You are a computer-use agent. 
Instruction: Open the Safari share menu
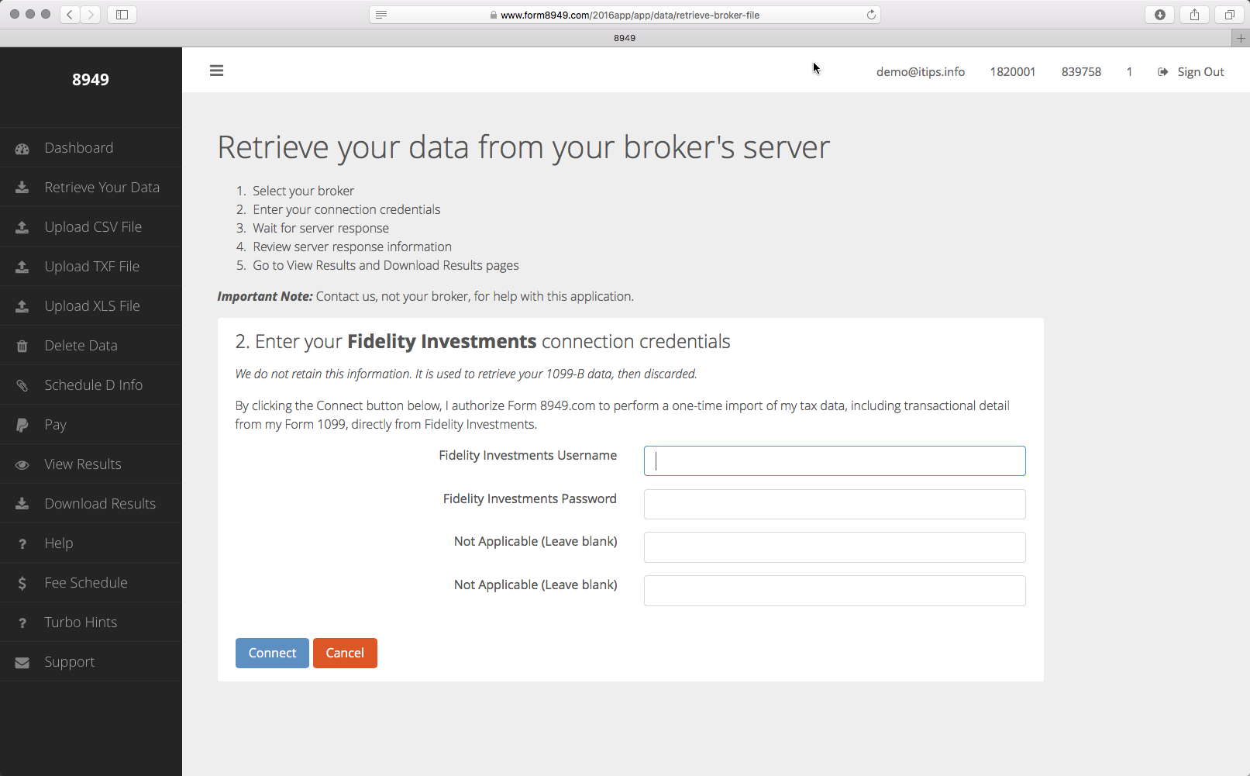coord(1195,14)
